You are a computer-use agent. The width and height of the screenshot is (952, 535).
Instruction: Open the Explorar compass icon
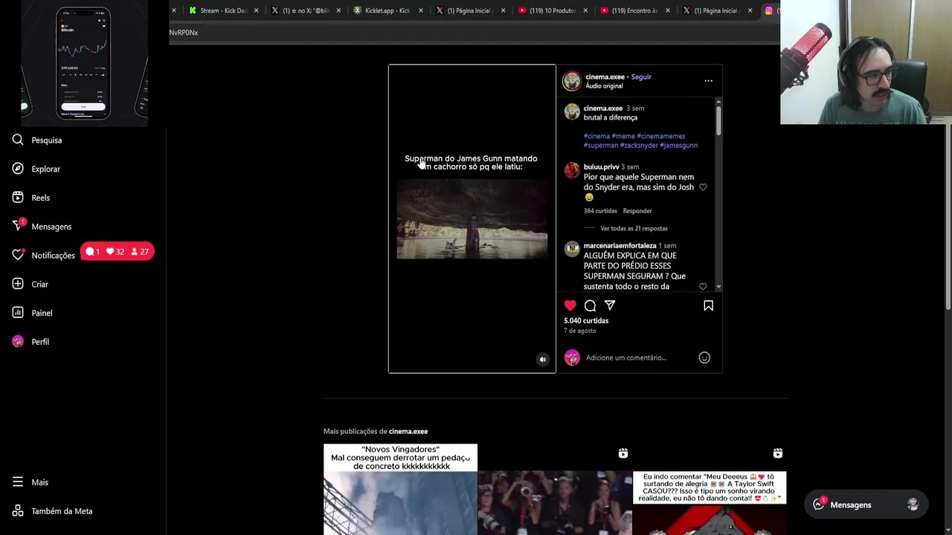point(18,169)
